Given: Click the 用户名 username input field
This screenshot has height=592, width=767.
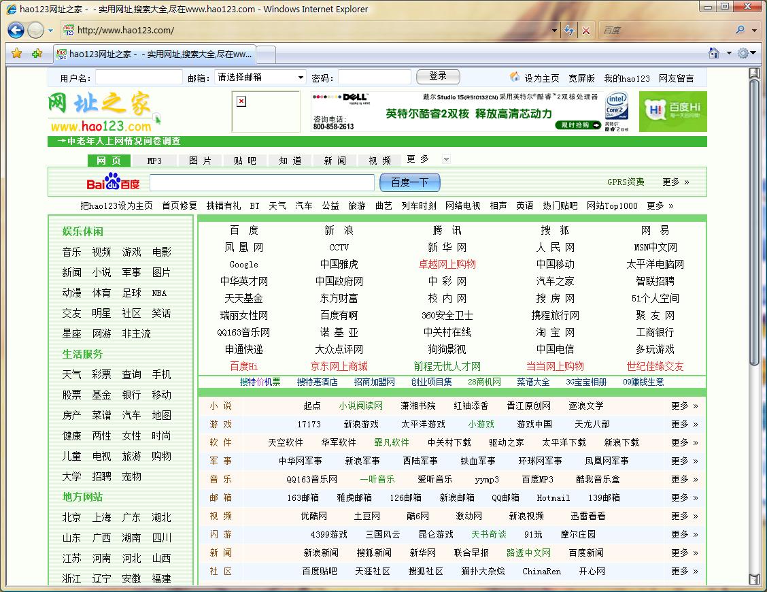Looking at the screenshot, I should [x=139, y=78].
